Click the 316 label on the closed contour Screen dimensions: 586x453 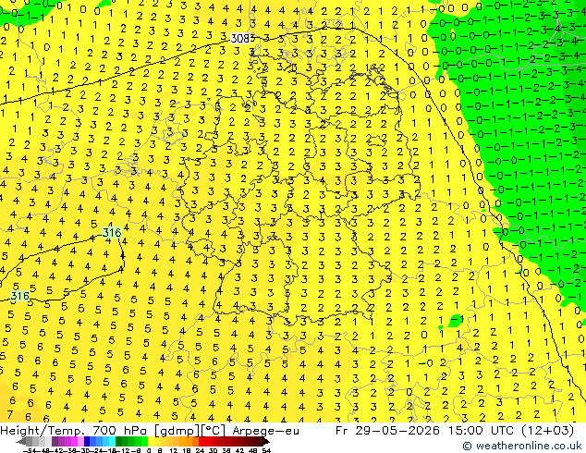tap(112, 232)
